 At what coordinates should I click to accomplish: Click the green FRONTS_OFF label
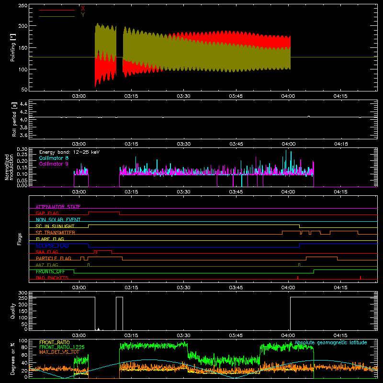pos(50,271)
